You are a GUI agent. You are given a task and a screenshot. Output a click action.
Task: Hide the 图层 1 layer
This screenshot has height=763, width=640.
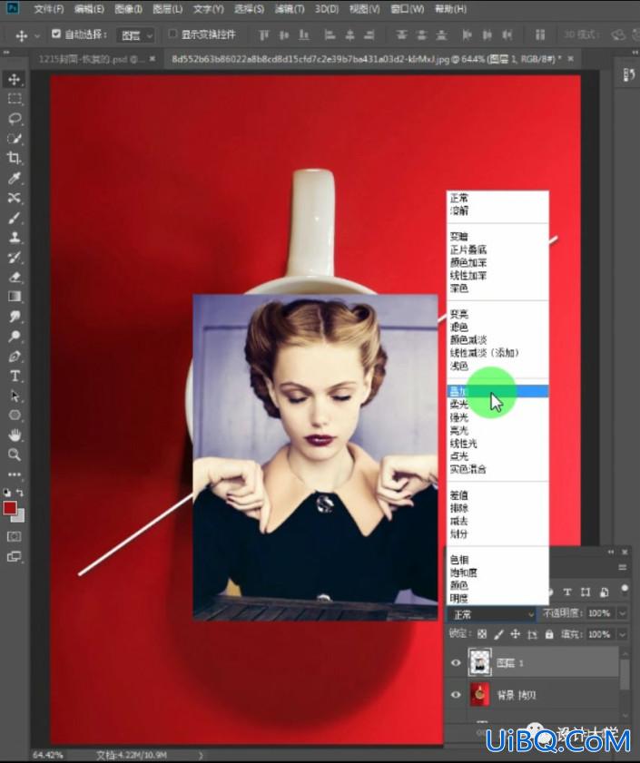[456, 663]
